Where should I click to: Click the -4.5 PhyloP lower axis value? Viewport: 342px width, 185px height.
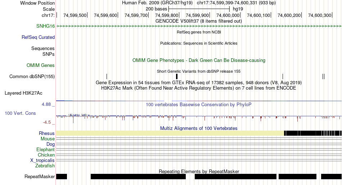point(47,122)
